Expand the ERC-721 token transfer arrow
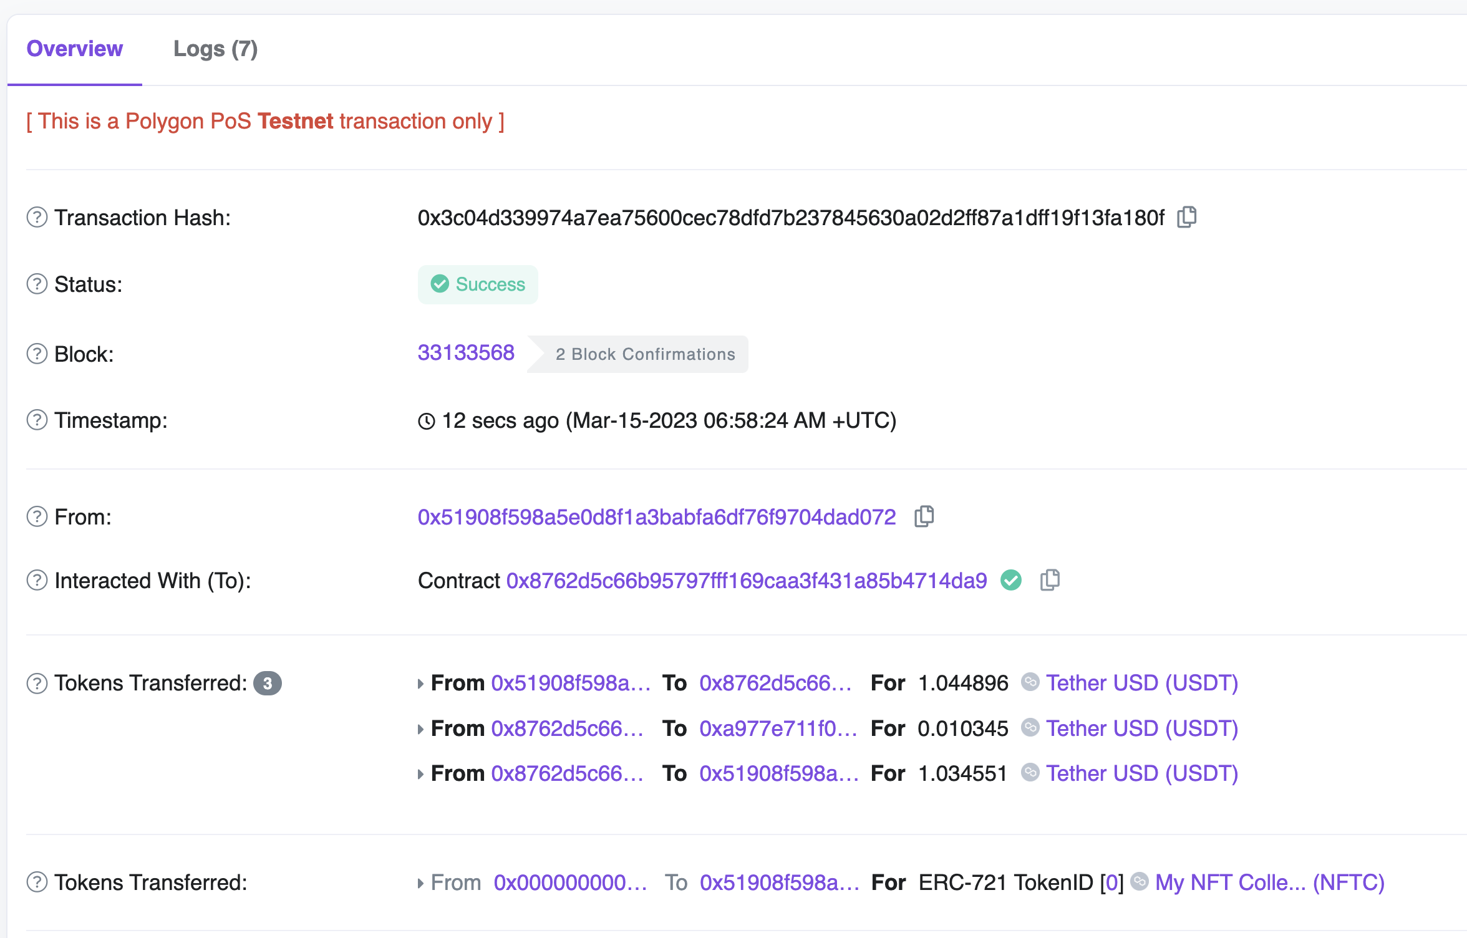The height and width of the screenshot is (938, 1467). click(421, 883)
